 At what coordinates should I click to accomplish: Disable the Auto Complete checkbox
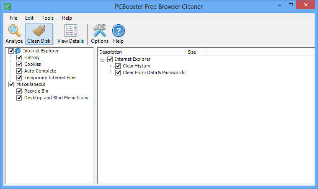click(19, 71)
